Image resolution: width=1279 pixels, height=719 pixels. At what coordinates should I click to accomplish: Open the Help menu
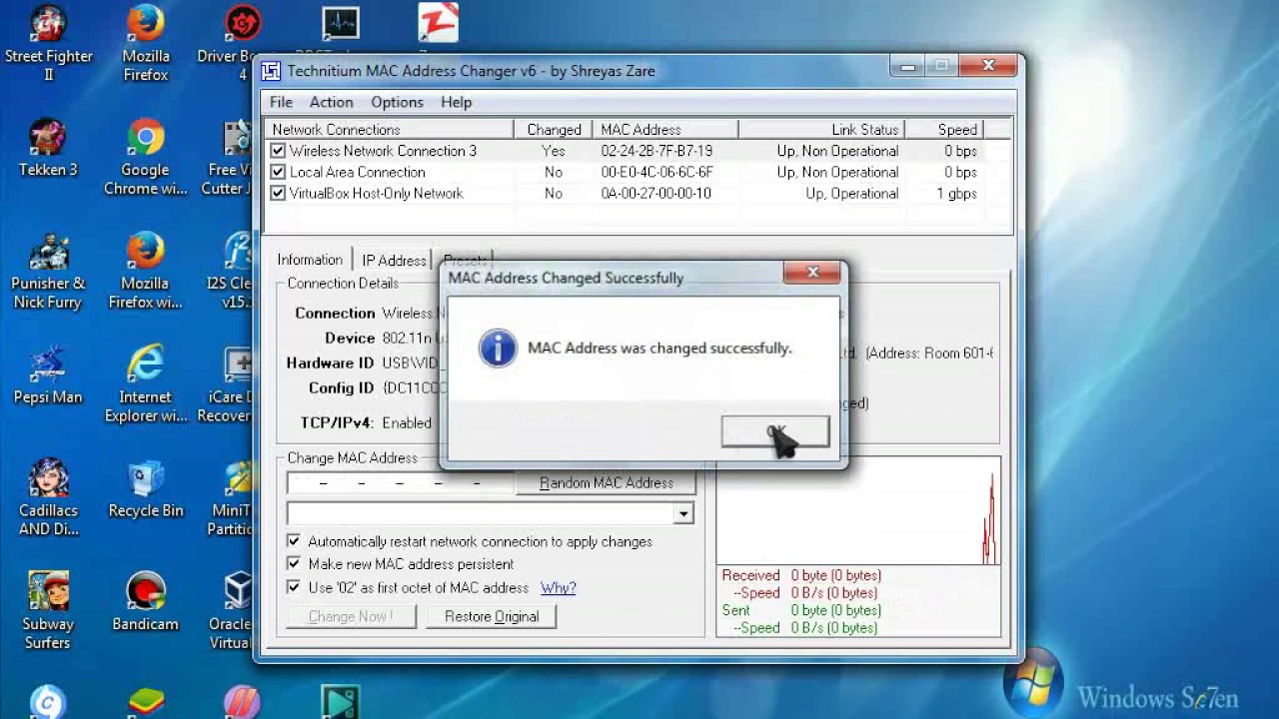tap(456, 102)
